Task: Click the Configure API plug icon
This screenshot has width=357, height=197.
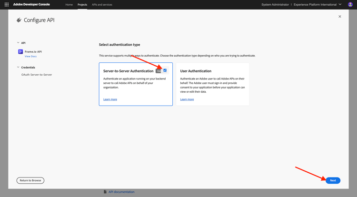Action: [19, 20]
